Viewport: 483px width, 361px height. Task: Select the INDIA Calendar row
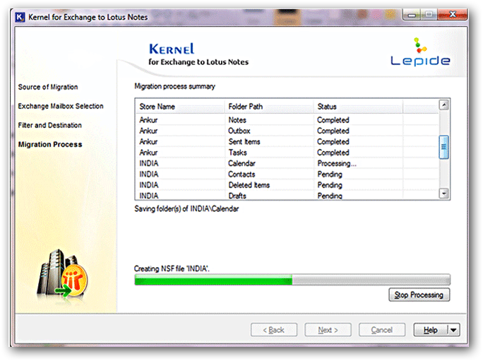pyautogui.click(x=287, y=163)
